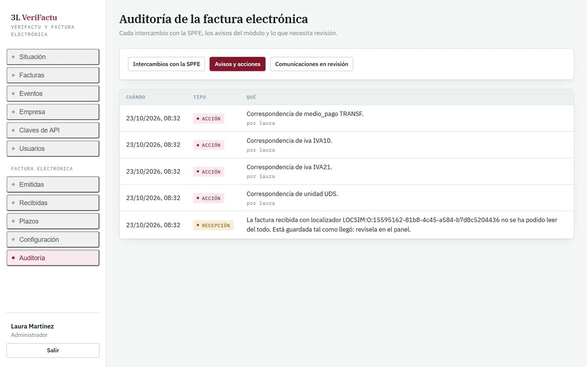587x367 pixels.
Task: Click the Administrador role label
Action: click(29, 335)
